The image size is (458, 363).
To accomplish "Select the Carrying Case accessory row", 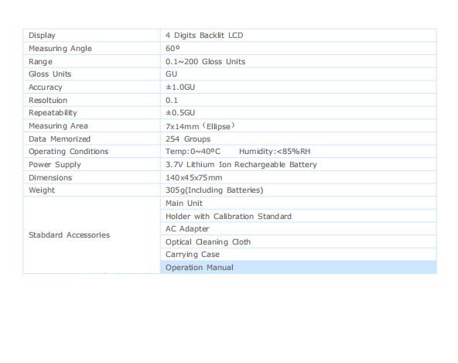I will [298, 255].
